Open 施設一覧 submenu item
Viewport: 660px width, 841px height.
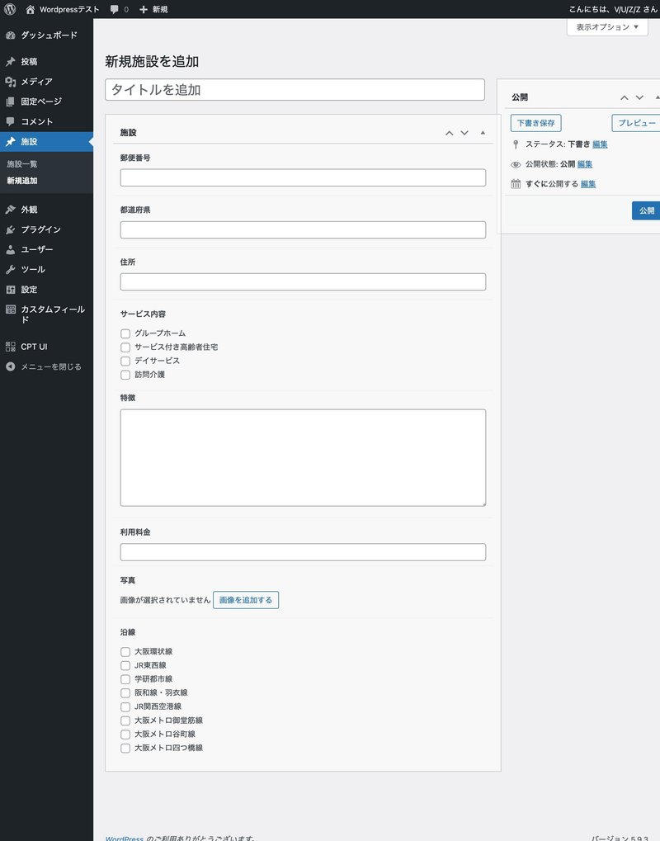(22, 164)
